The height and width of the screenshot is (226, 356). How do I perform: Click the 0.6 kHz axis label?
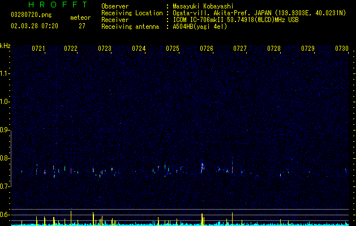[x=5, y=215]
